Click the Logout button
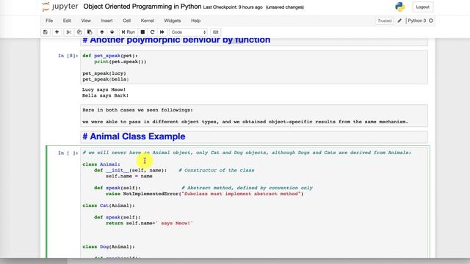Viewport: 470px width, 264px height. 423,7
